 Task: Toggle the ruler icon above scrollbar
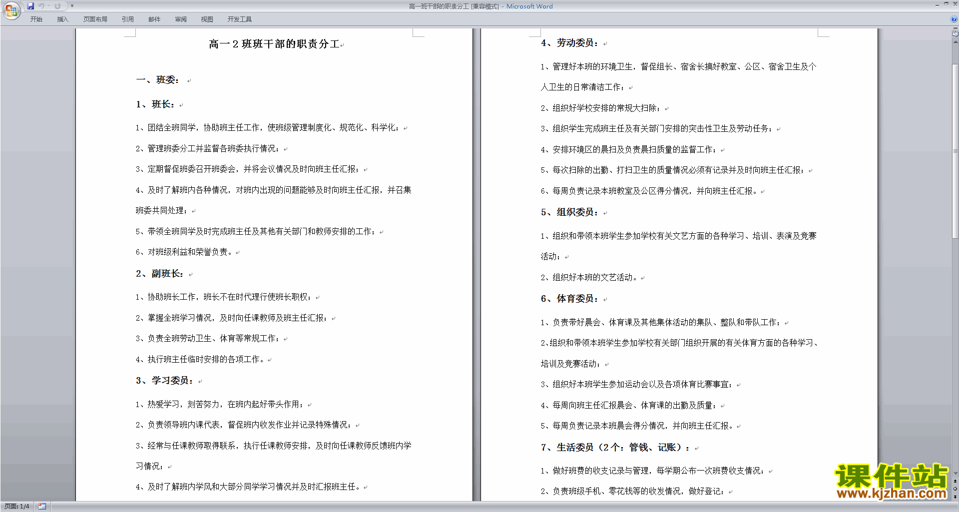pyautogui.click(x=956, y=34)
